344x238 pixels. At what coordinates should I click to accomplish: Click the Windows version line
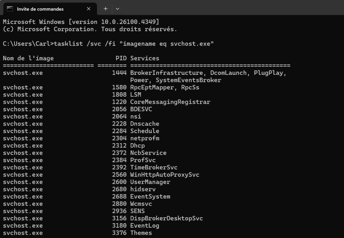click(81, 22)
